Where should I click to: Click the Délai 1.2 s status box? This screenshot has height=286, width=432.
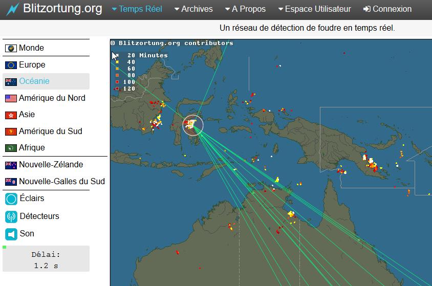(46, 259)
